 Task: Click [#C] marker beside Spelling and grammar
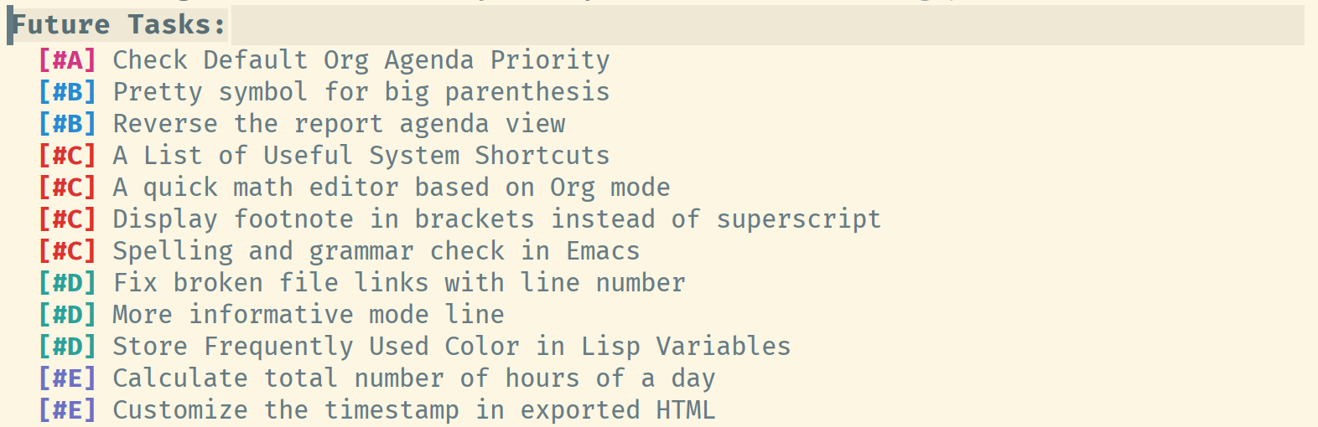68,251
